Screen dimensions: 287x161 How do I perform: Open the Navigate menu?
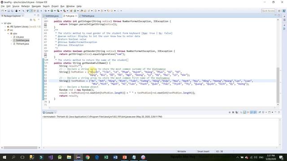click(x=36, y=6)
